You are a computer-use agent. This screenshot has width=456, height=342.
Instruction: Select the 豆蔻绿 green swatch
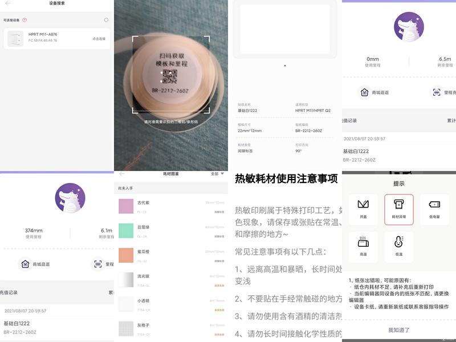(126, 231)
